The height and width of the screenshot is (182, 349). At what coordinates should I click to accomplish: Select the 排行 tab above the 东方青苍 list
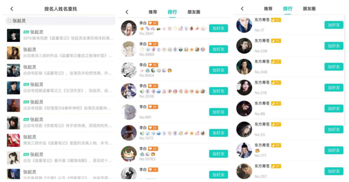pos(288,9)
